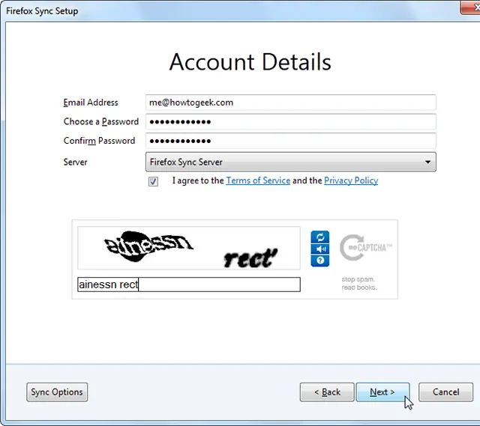Click the Account Details heading

pos(250,62)
